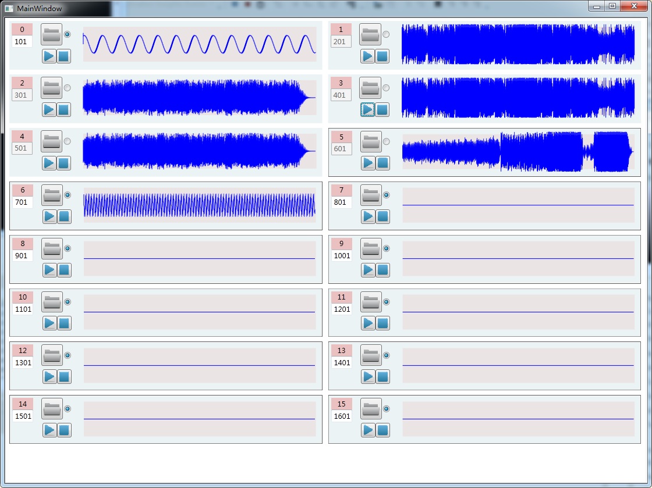
Task: Click the channel number label 4
Action: pyautogui.click(x=22, y=137)
